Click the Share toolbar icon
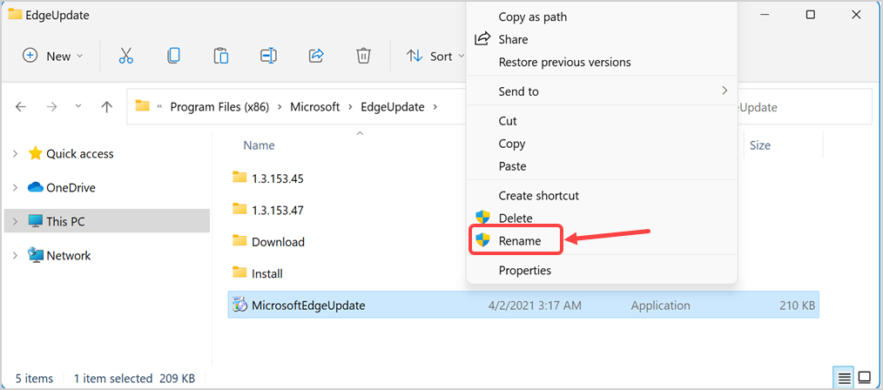The image size is (883, 390). pos(316,56)
